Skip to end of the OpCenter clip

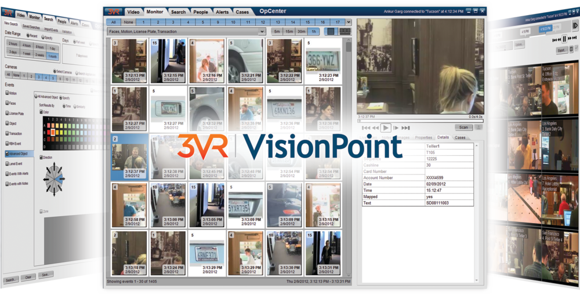click(x=405, y=128)
